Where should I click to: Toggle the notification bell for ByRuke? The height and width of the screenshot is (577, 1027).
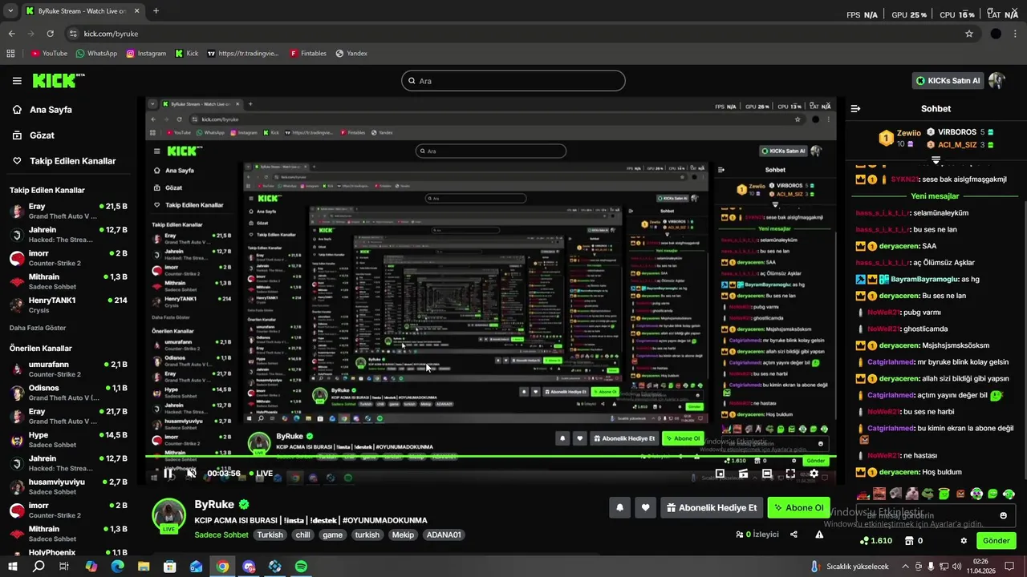coord(619,507)
